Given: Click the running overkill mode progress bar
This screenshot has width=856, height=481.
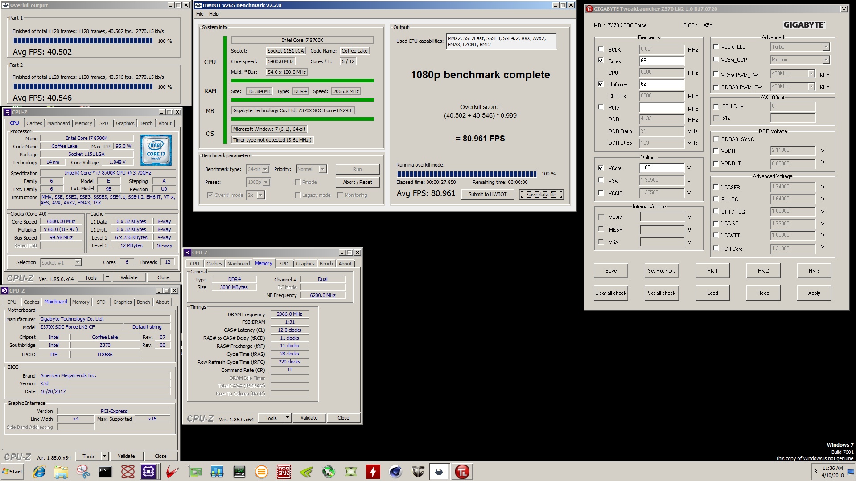Looking at the screenshot, I should 467,174.
